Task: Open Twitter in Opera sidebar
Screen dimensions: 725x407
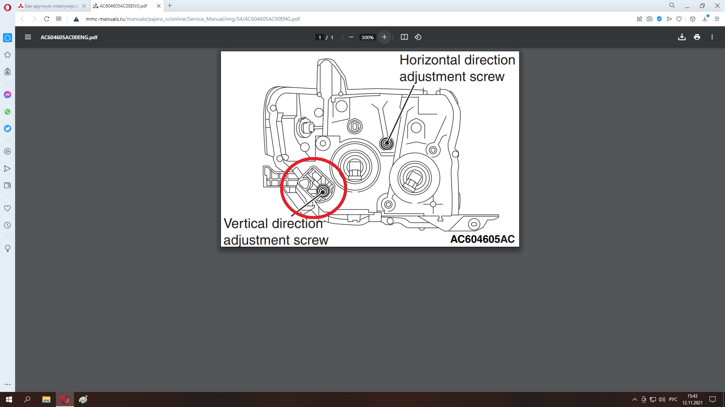Action: pyautogui.click(x=7, y=129)
